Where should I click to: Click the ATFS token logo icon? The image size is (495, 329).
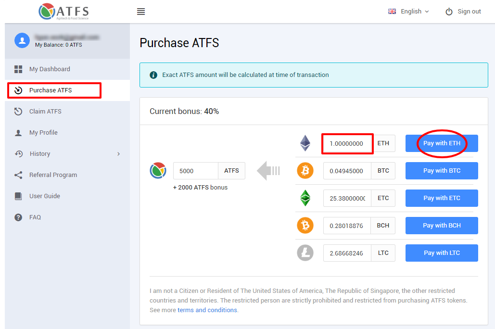click(158, 170)
